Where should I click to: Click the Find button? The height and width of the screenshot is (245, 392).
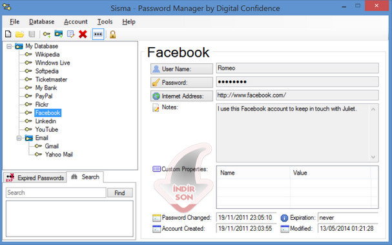[119, 193]
